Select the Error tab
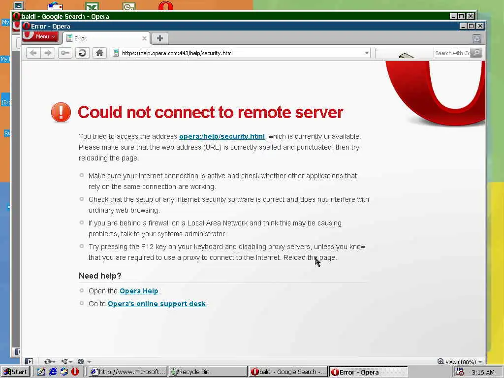Image resolution: width=504 pixels, height=378 pixels. click(106, 38)
